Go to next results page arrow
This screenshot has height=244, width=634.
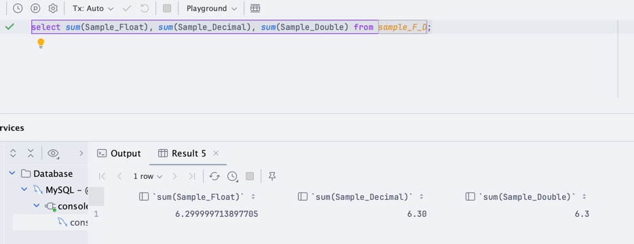coord(174,176)
